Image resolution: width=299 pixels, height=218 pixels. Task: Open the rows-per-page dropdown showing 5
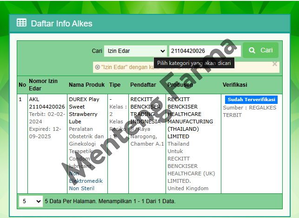pos(30,201)
